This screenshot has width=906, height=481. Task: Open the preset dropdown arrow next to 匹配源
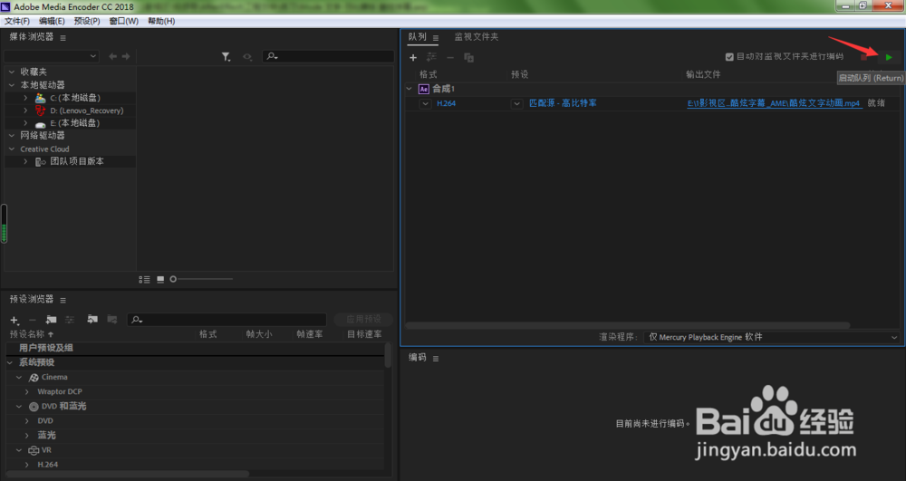(x=516, y=104)
